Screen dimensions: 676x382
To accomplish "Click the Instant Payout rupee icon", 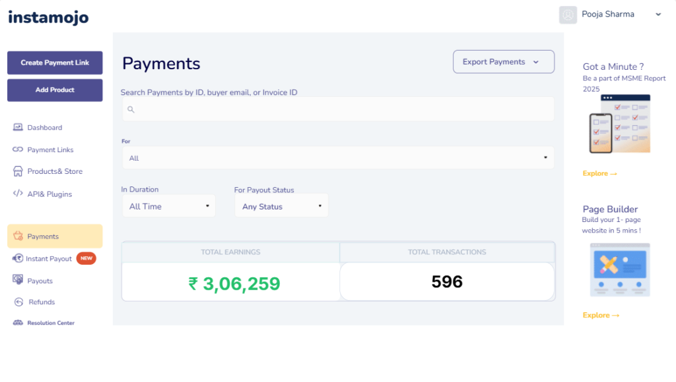I will [18, 258].
